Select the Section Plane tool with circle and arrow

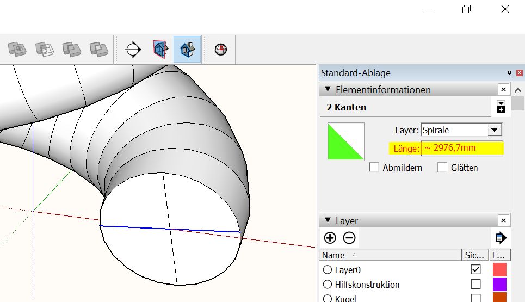coord(132,50)
